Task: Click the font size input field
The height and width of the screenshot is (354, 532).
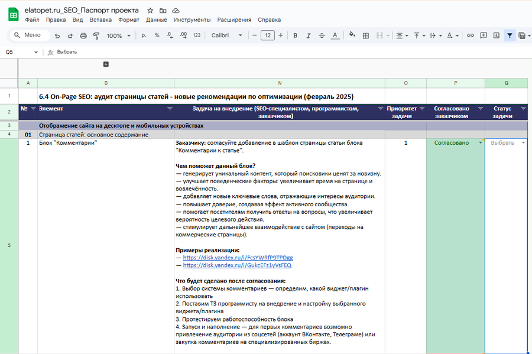Action: [x=267, y=35]
